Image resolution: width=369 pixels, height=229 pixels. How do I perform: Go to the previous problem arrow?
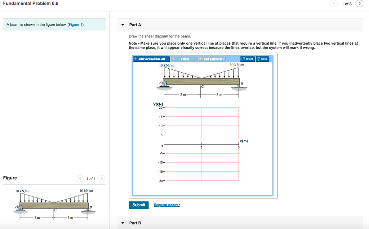[x=334, y=4]
